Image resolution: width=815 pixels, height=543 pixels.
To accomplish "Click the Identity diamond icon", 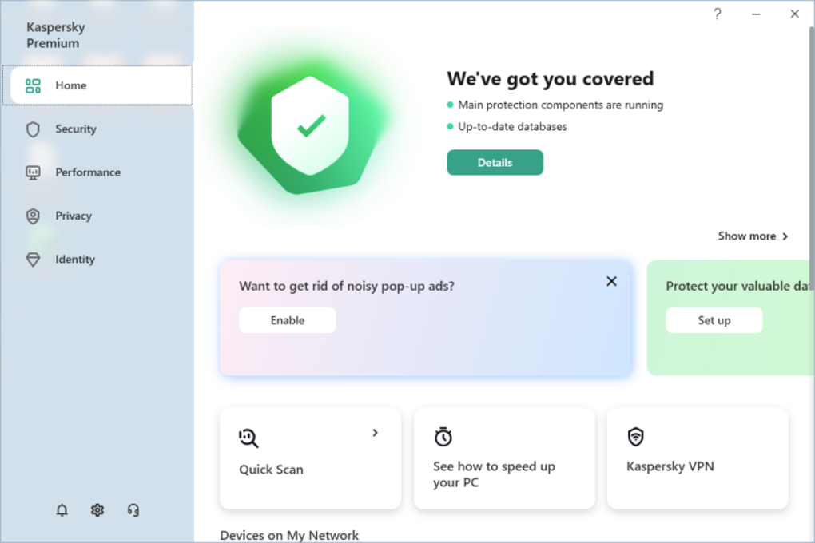I will click(x=33, y=260).
